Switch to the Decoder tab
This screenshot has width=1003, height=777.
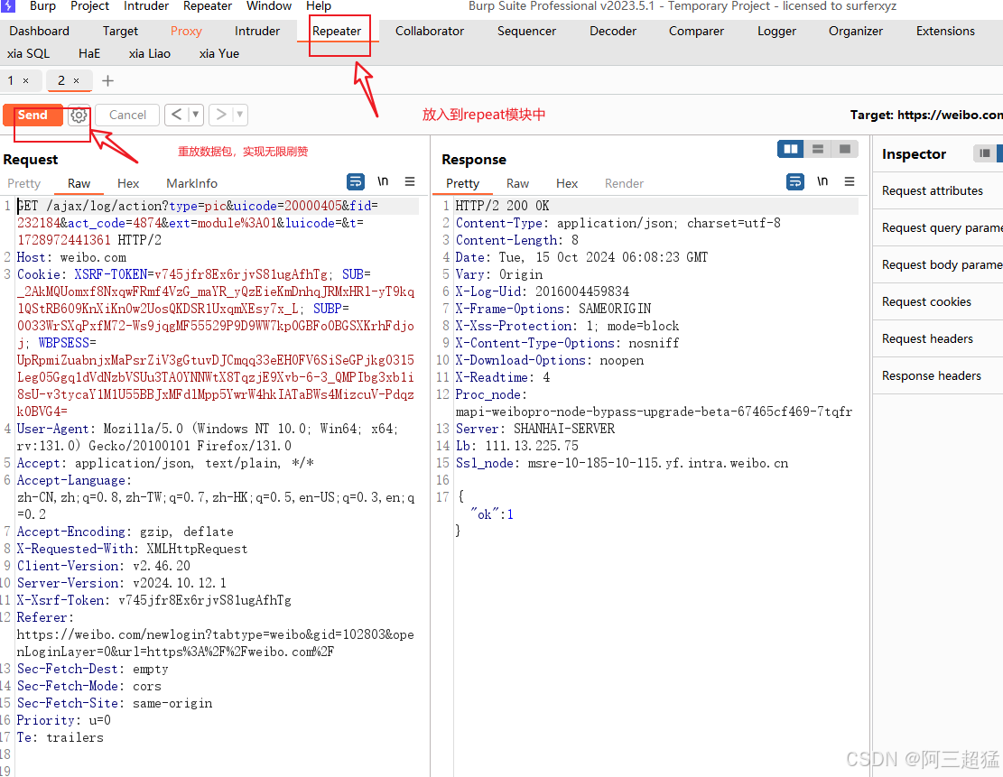click(x=613, y=31)
